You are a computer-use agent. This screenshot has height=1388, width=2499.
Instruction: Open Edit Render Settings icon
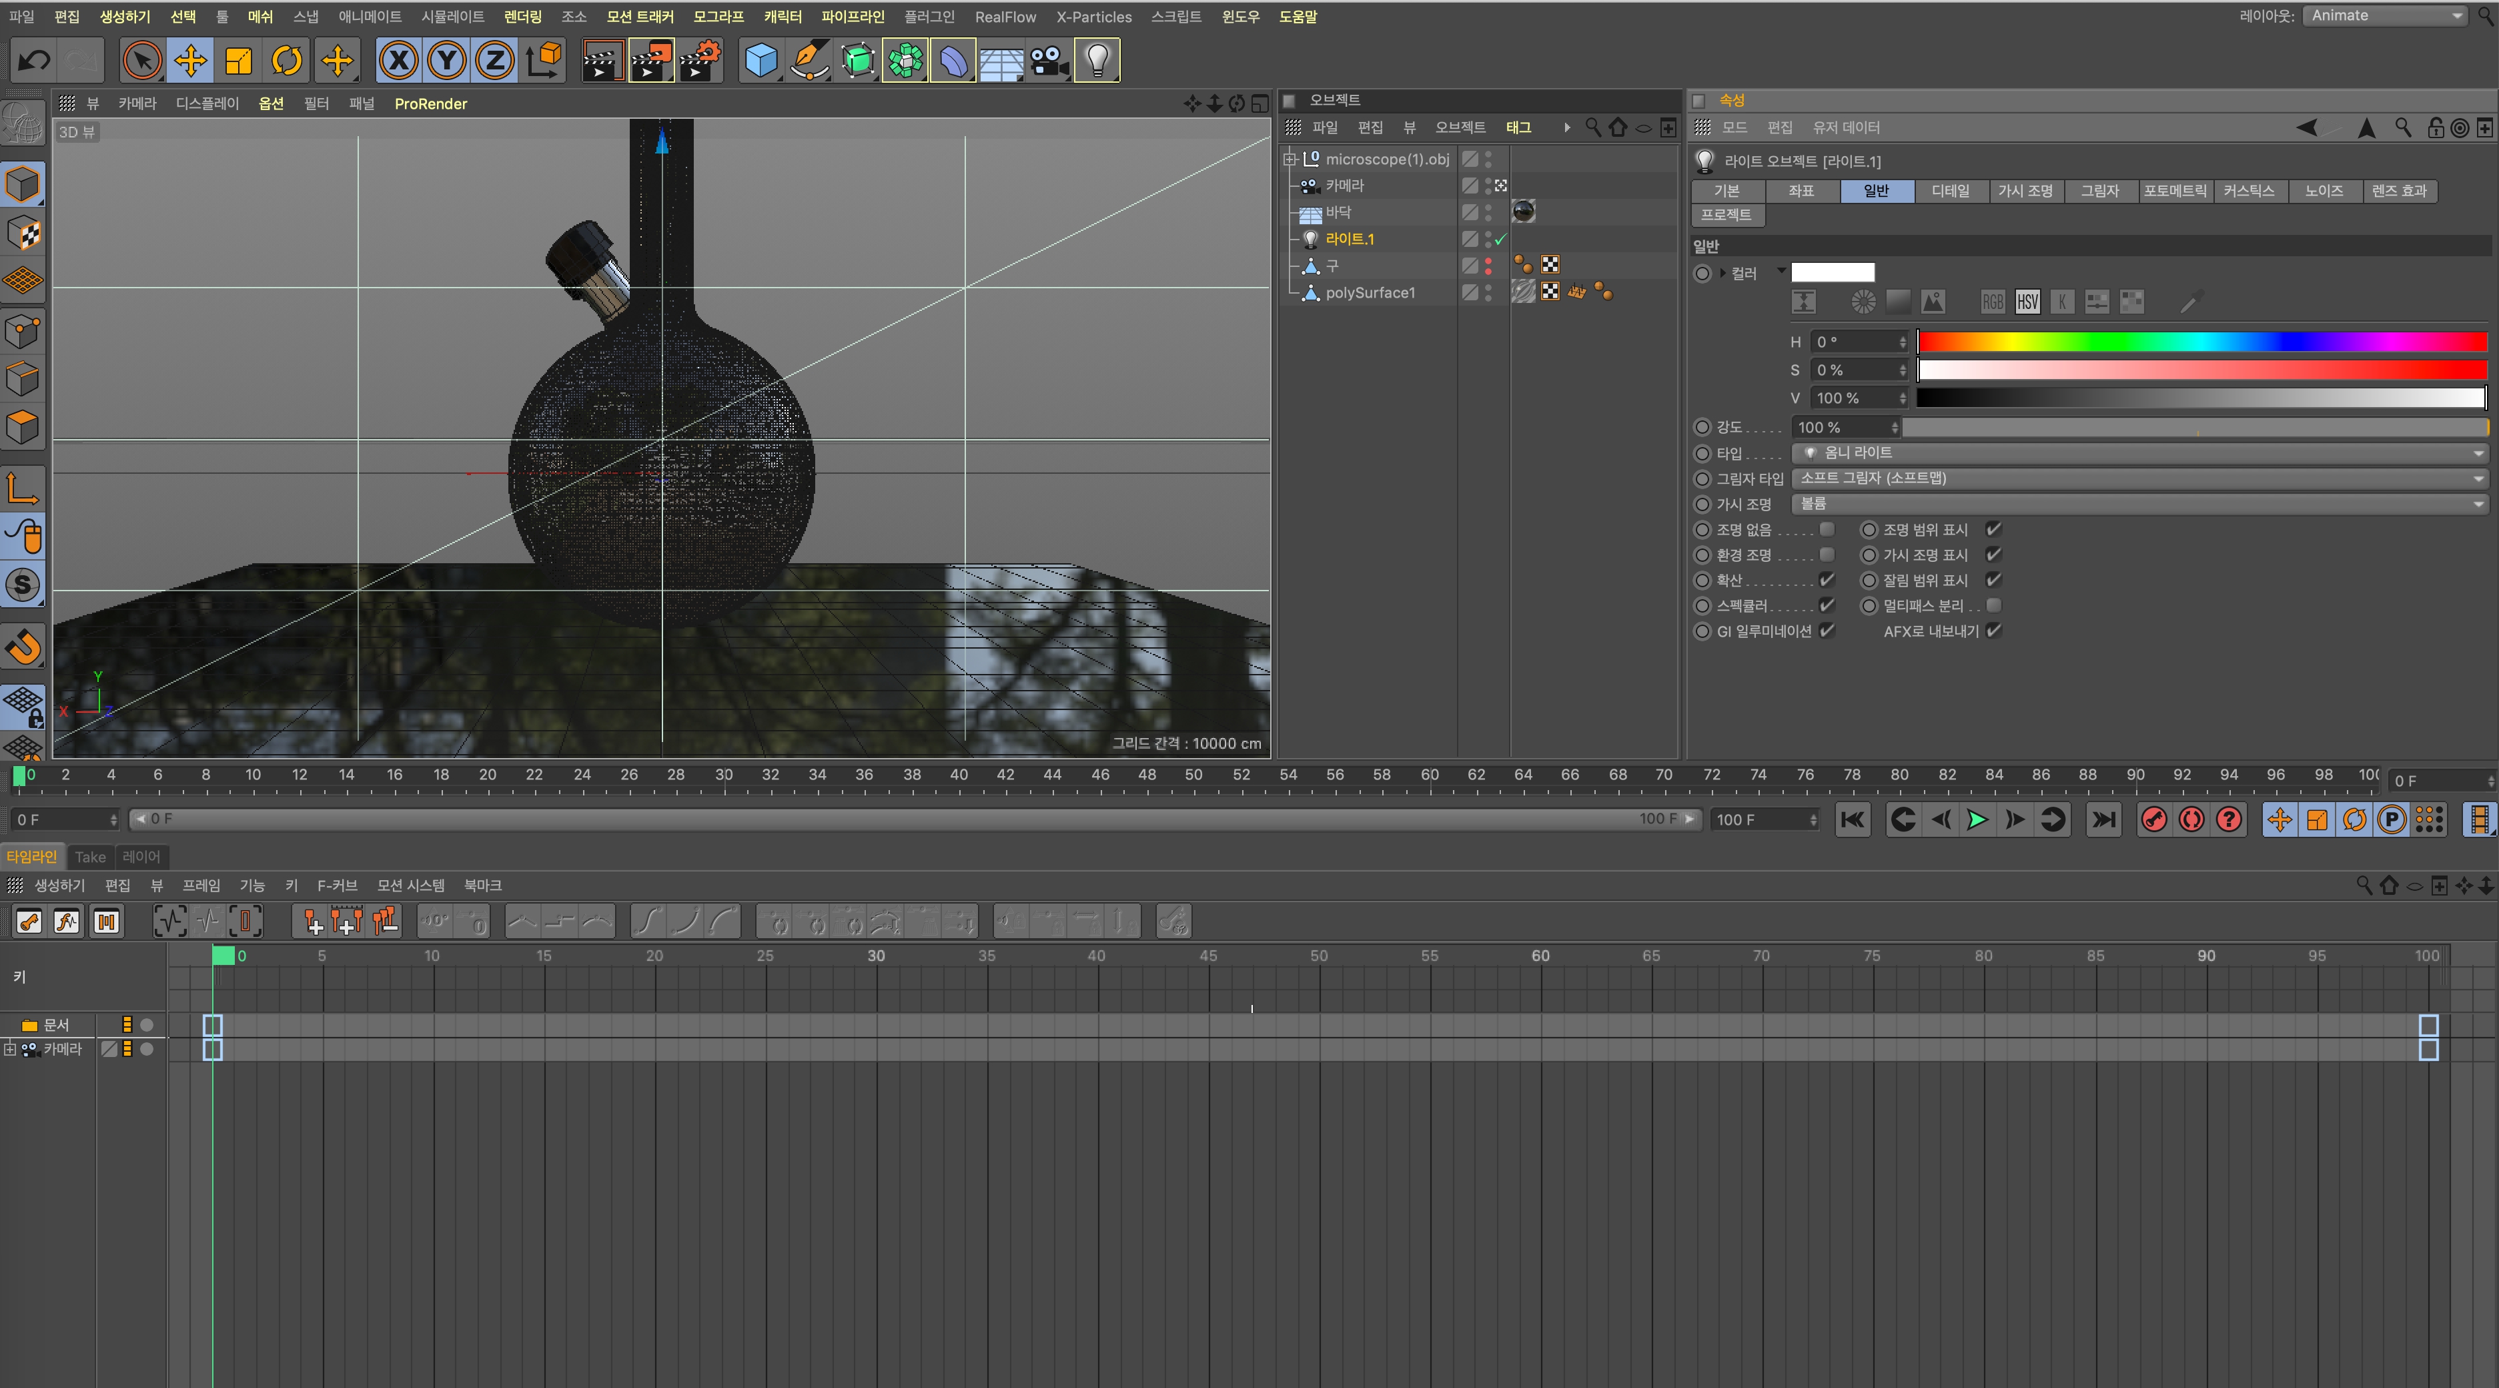point(700,60)
